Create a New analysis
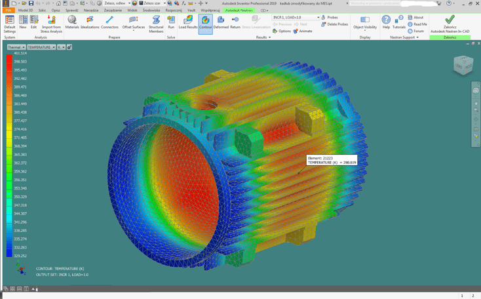 click(x=23, y=22)
